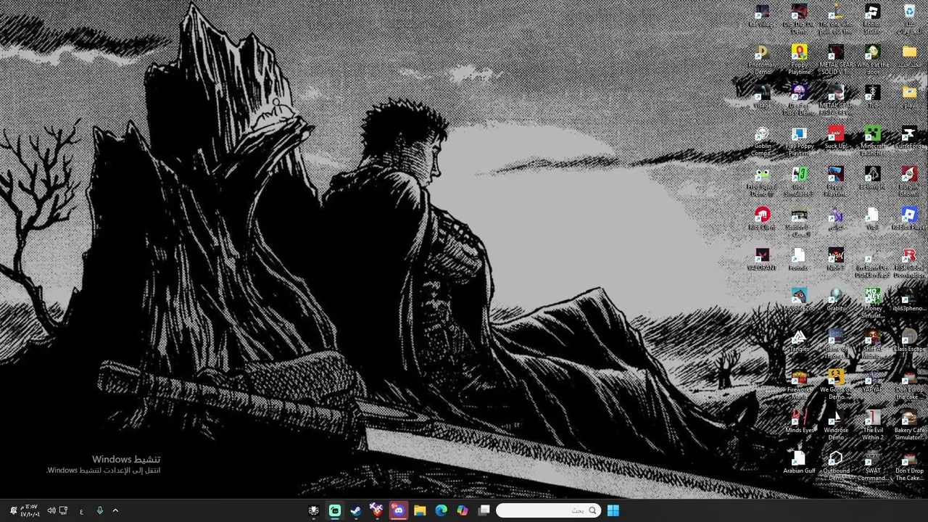Open the network status tray icon
The height and width of the screenshot is (522, 928).
point(63,510)
